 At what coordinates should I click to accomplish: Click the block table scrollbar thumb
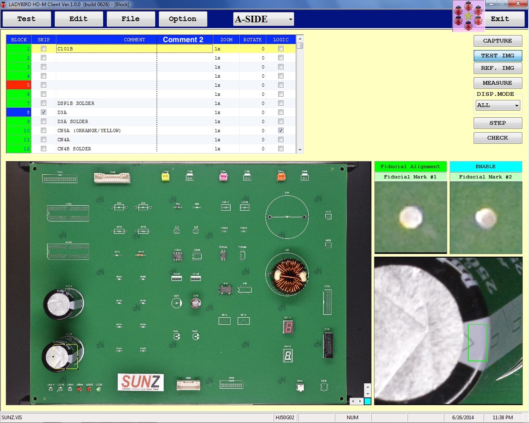click(x=300, y=46)
